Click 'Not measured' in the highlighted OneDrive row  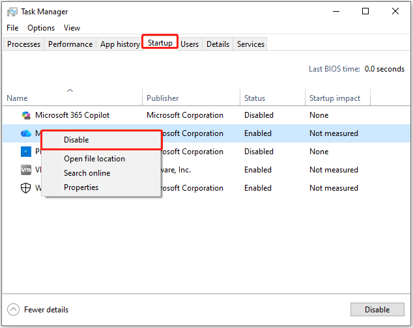[x=334, y=133]
